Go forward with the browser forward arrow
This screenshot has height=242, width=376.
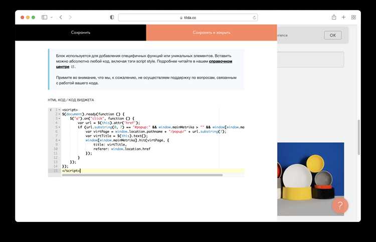click(70, 17)
